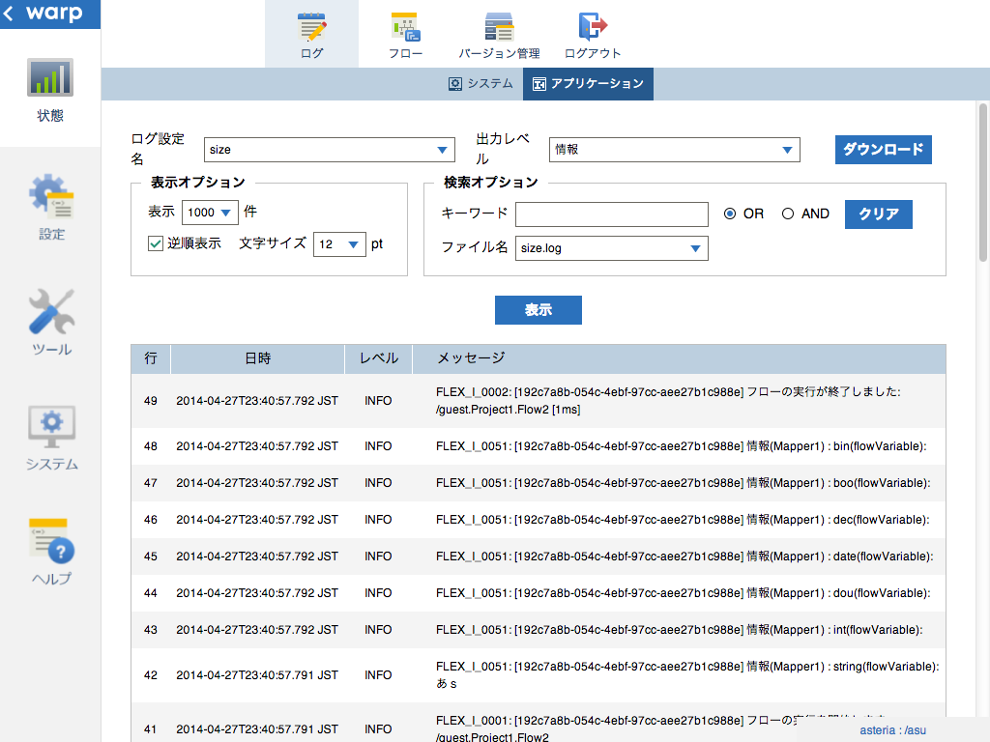The height and width of the screenshot is (742, 990).
Task: Open the 状態 status bar-chart icon
Action: [x=50, y=77]
